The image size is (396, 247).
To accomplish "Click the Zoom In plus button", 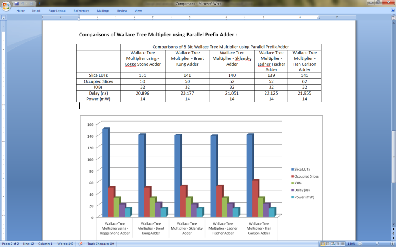I will coord(392,244).
